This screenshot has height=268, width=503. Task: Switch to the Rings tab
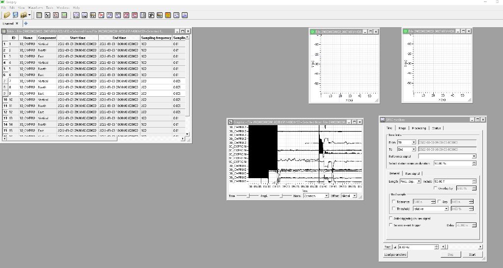coord(402,128)
